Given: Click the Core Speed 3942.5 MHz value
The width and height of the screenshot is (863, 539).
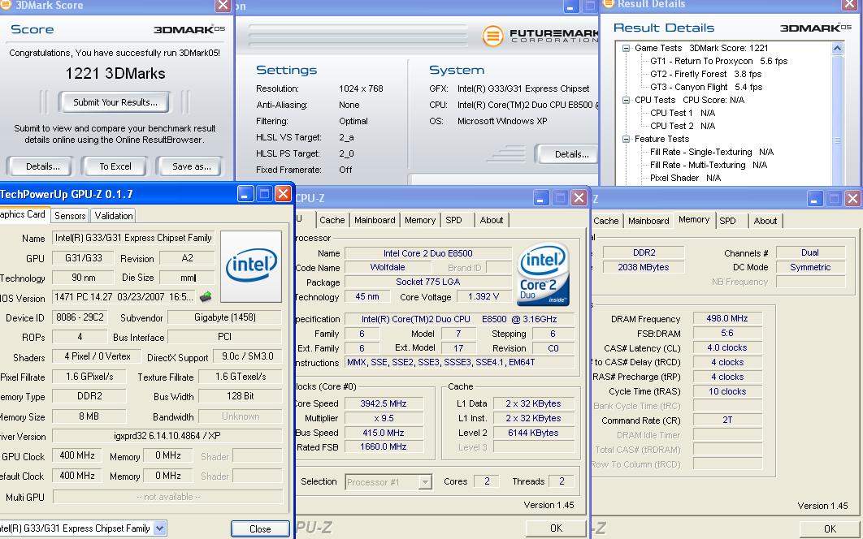Looking at the screenshot, I should coord(384,403).
